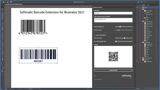
Task: Open the workspace switcher icon
Action: 142,2
